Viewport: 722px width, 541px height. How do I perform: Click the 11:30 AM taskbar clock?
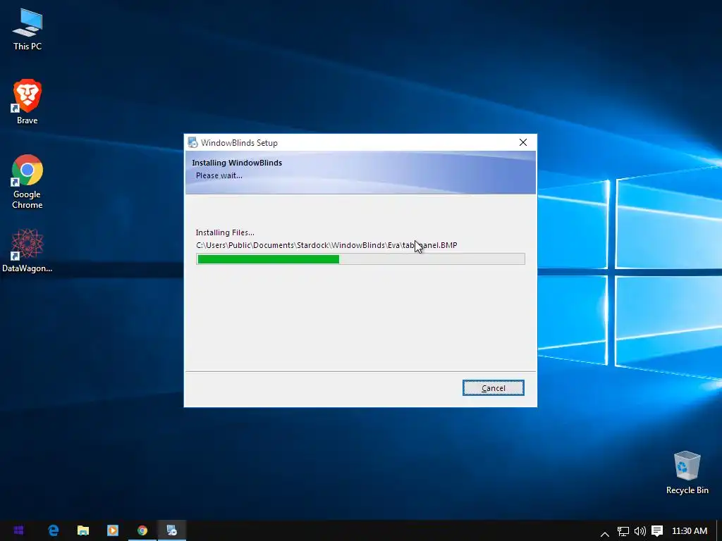(x=690, y=531)
